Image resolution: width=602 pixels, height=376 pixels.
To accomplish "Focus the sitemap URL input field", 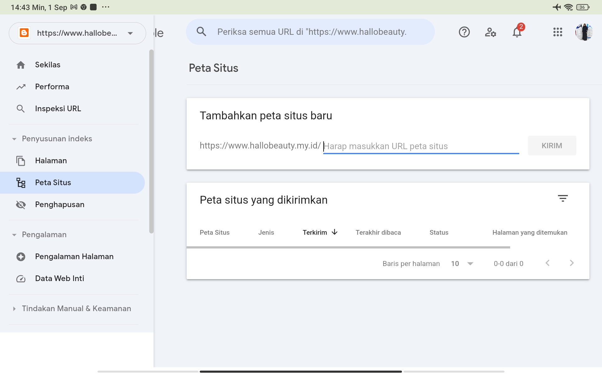I will pos(421,146).
